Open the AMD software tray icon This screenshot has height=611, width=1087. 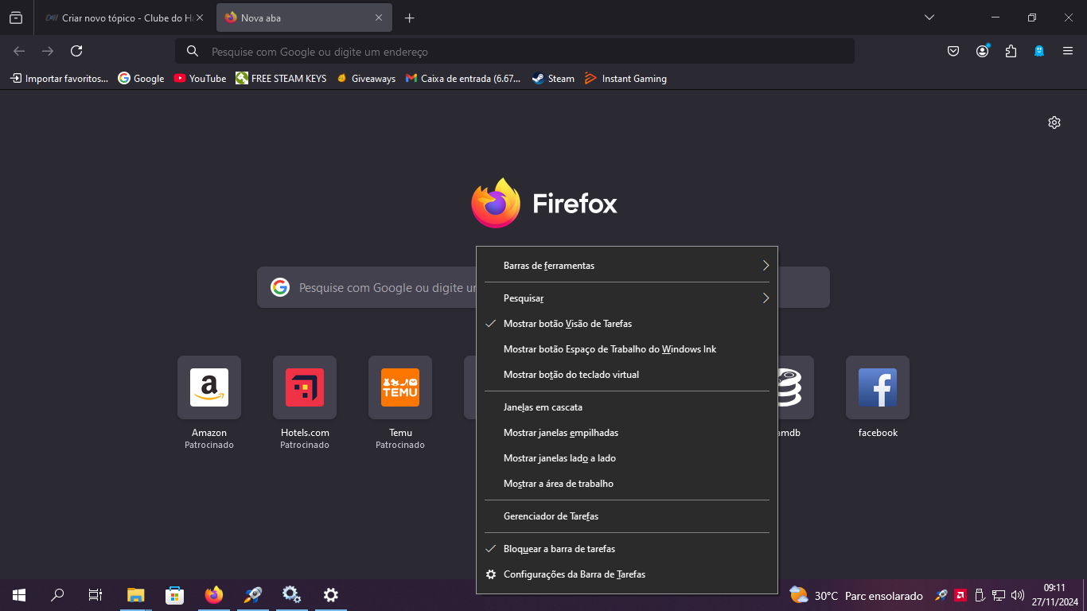pyautogui.click(x=960, y=595)
